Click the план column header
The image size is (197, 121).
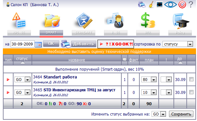tap(149, 60)
